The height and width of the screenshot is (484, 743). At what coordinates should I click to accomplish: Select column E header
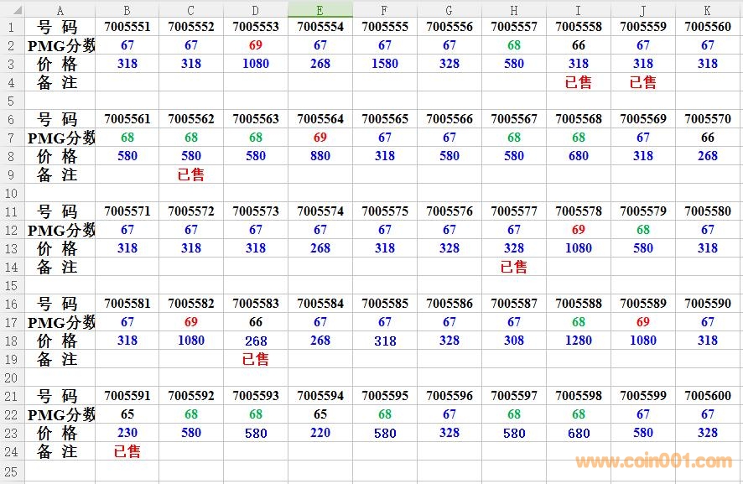320,9
